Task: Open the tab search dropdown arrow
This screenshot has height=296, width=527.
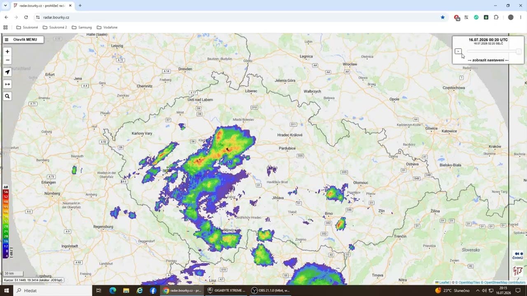Action: click(5, 5)
